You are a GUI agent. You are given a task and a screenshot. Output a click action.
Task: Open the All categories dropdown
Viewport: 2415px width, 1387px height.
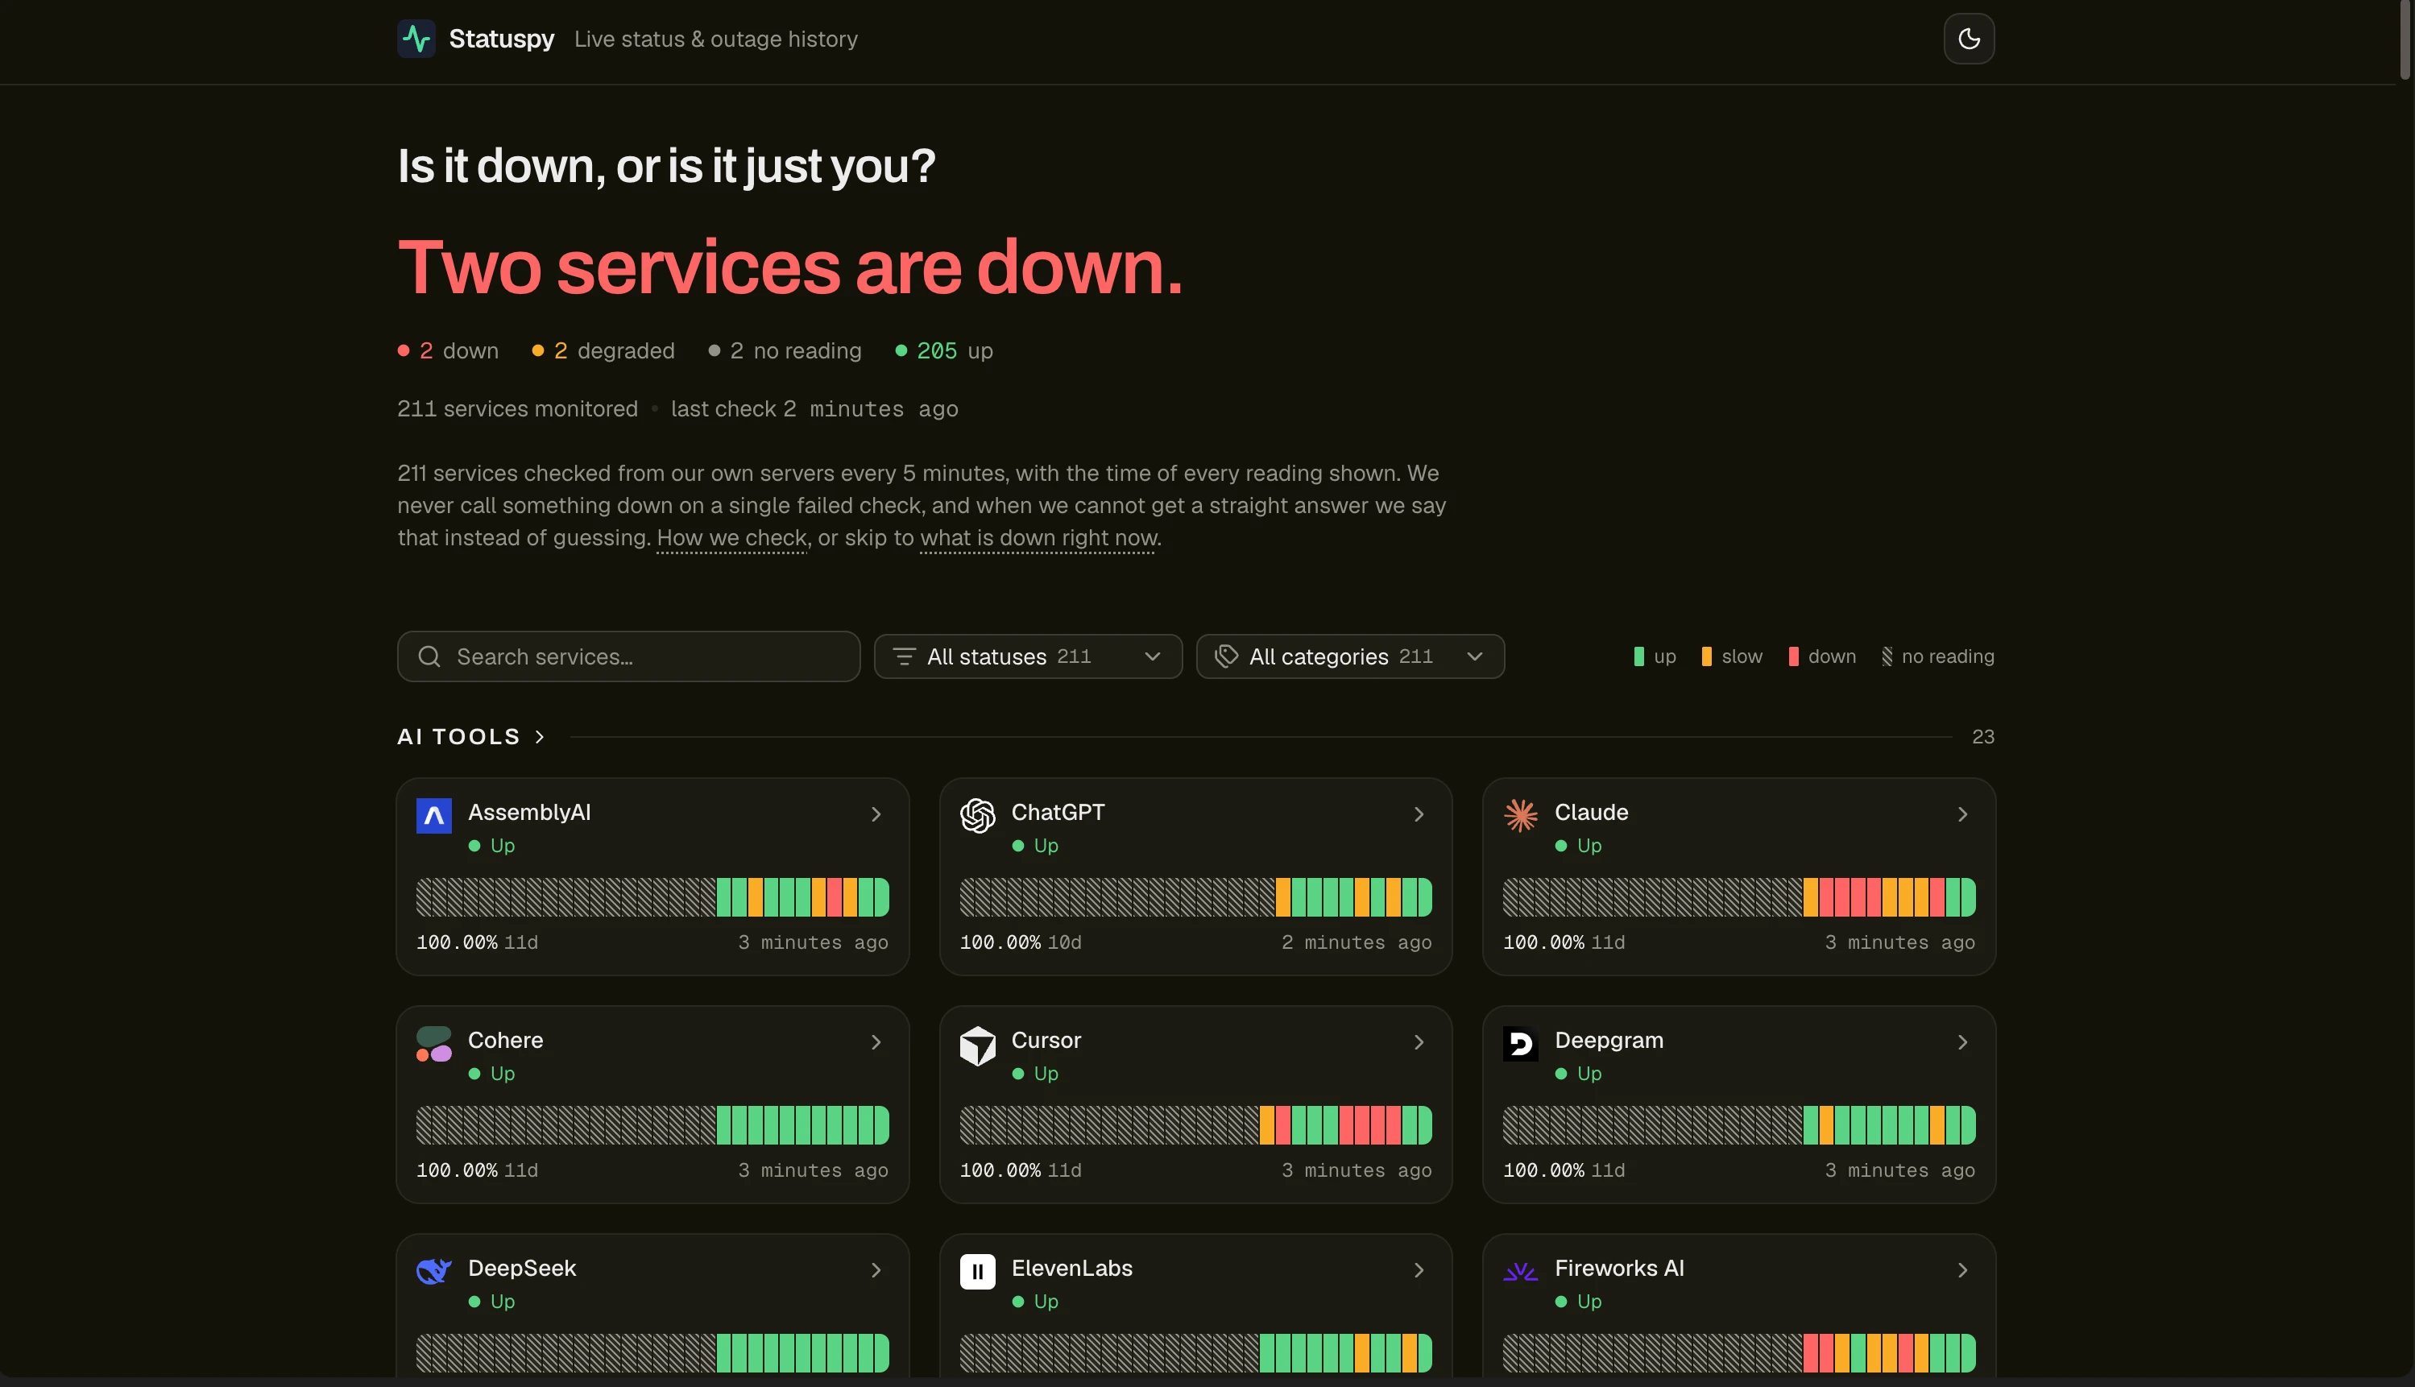(1350, 656)
